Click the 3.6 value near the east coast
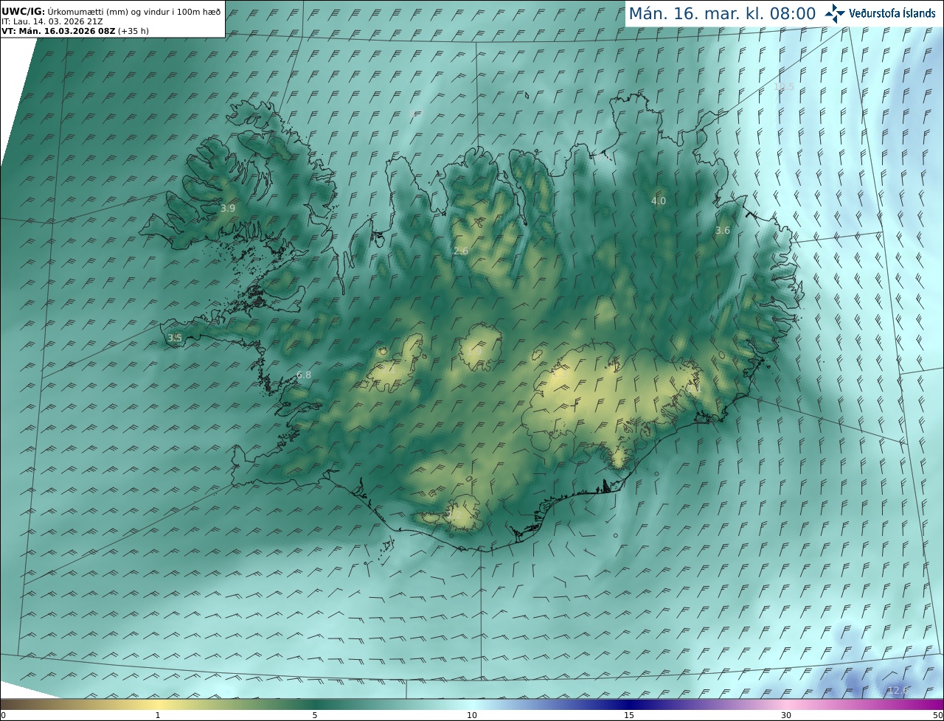Image resolution: width=944 pixels, height=721 pixels. pos(723,230)
